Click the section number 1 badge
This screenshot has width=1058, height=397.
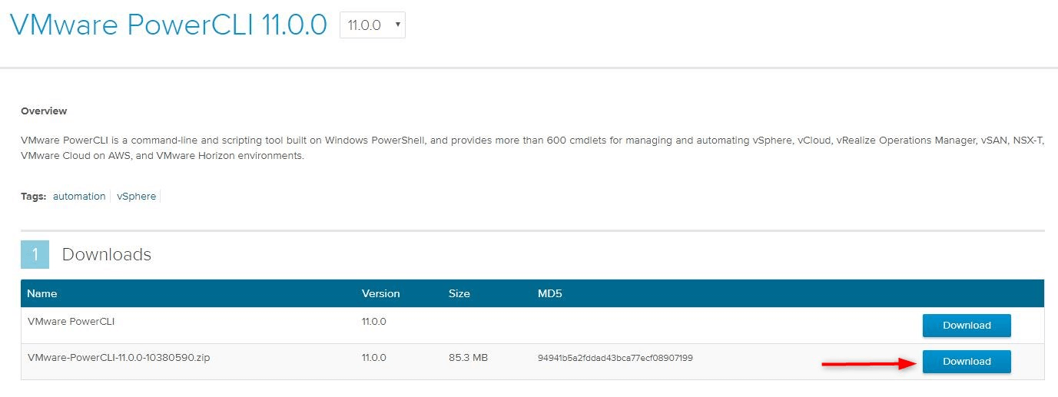[x=35, y=254]
